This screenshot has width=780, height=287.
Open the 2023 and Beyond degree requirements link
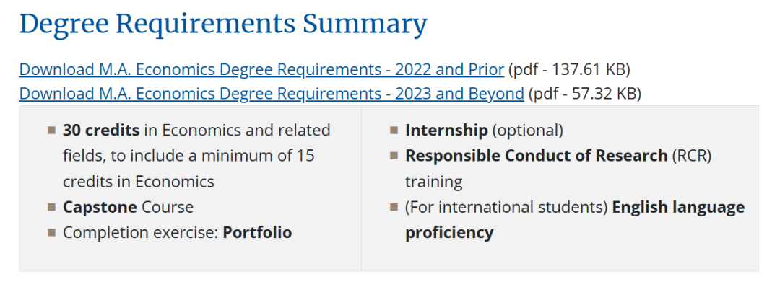272,93
